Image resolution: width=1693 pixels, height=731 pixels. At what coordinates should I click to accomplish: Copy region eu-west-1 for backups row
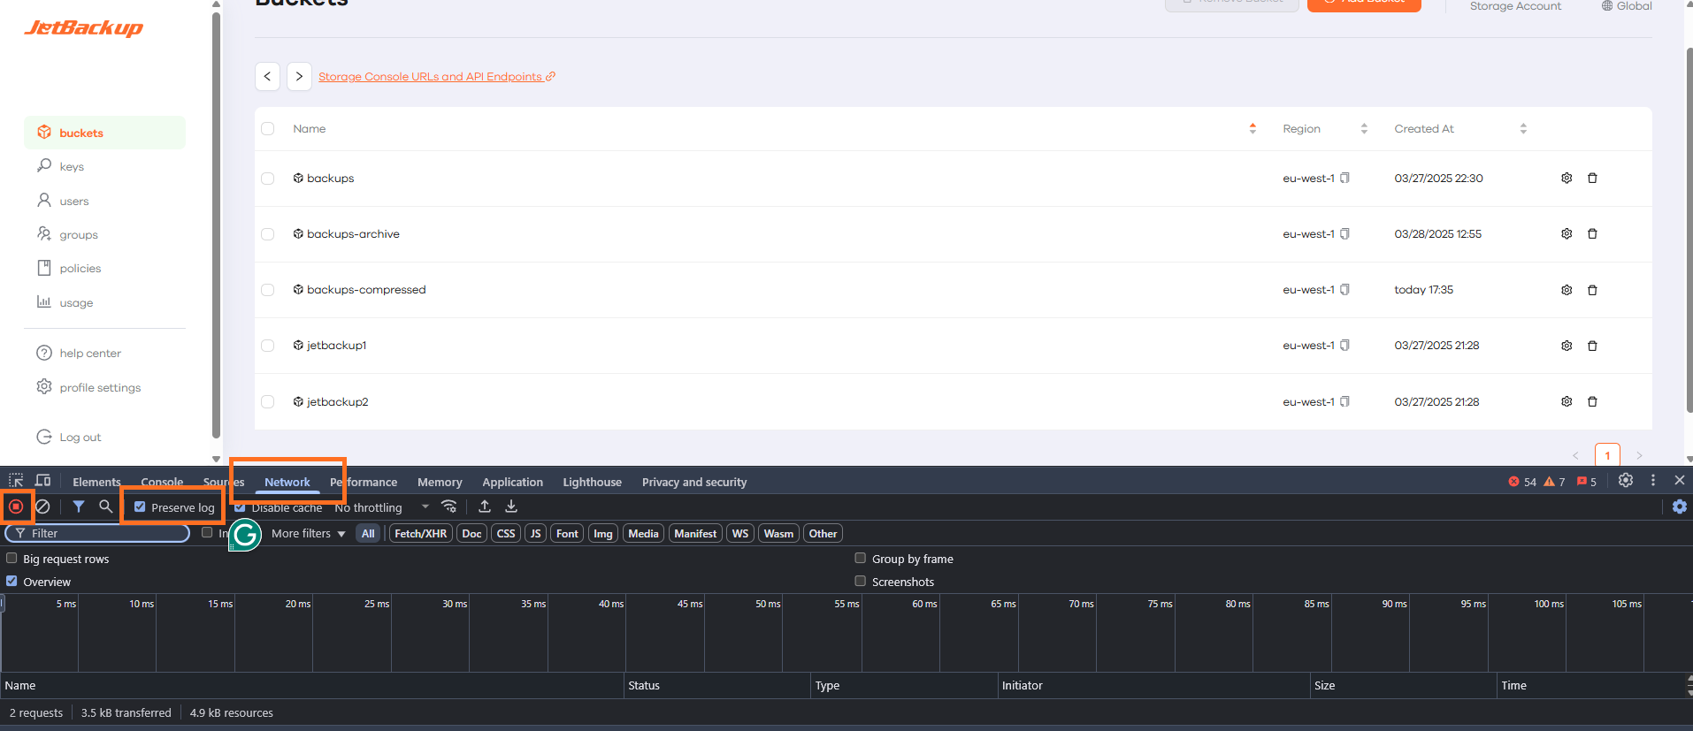[1344, 178]
